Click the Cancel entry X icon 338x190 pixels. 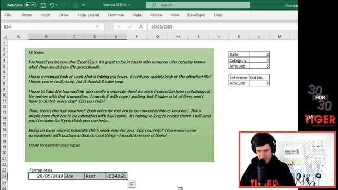click(119, 27)
